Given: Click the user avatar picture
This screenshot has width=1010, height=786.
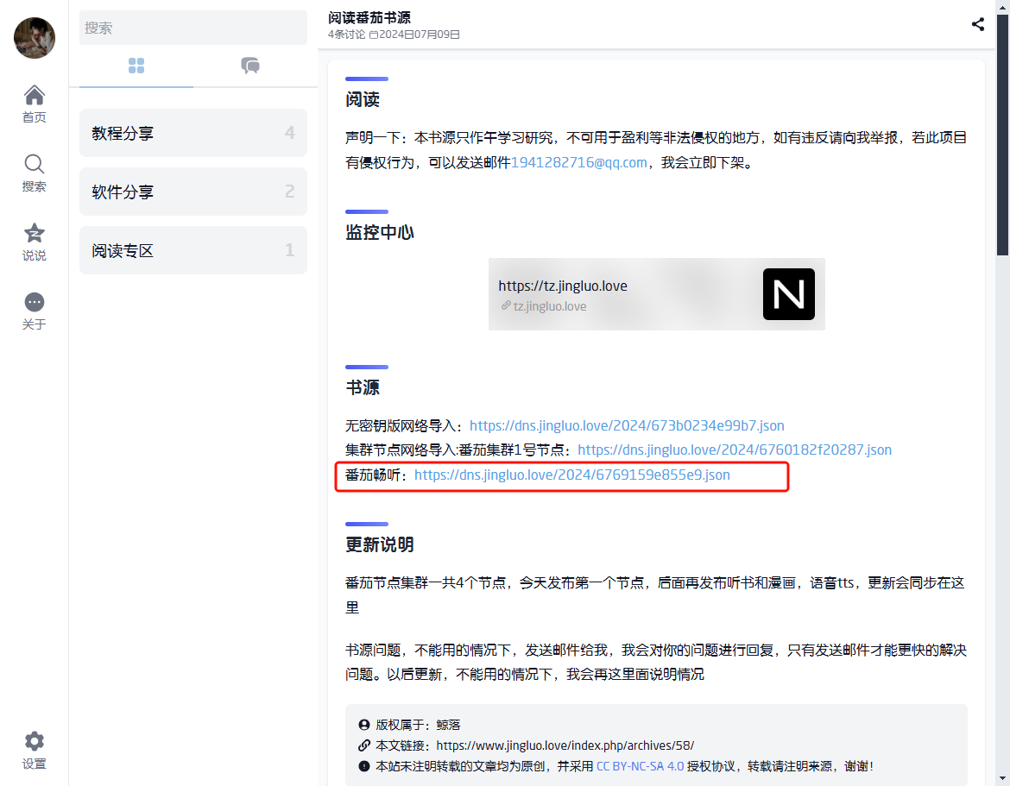Looking at the screenshot, I should point(35,38).
